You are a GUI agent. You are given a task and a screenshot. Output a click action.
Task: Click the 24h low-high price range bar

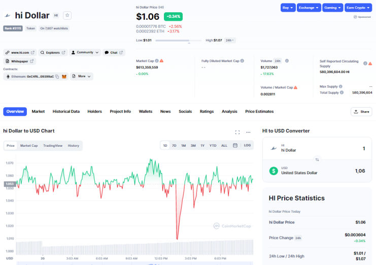click(179, 41)
